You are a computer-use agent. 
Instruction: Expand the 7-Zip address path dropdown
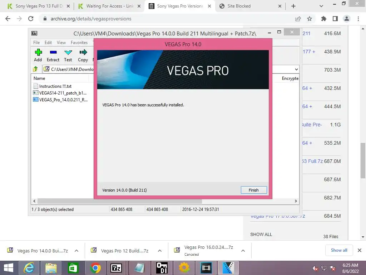pos(296,69)
